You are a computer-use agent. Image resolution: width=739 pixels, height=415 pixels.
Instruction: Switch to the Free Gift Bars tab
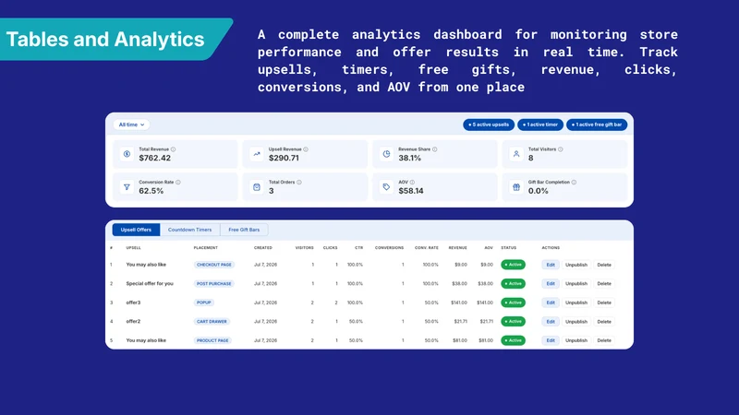tap(244, 230)
